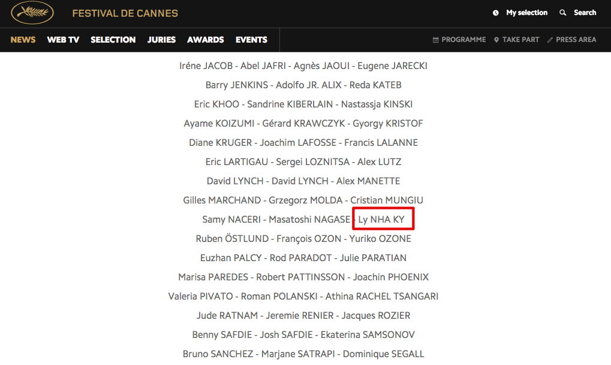The width and height of the screenshot is (611, 365).
Task: Click the name Sandrine KIBERLAIN
Action: coord(290,104)
